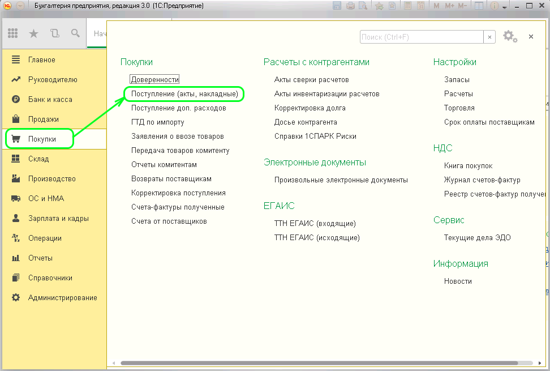Viewport: 550px width, 371px height.
Task: Click the Save diskette icon in title bar
Action: click(x=337, y=6)
